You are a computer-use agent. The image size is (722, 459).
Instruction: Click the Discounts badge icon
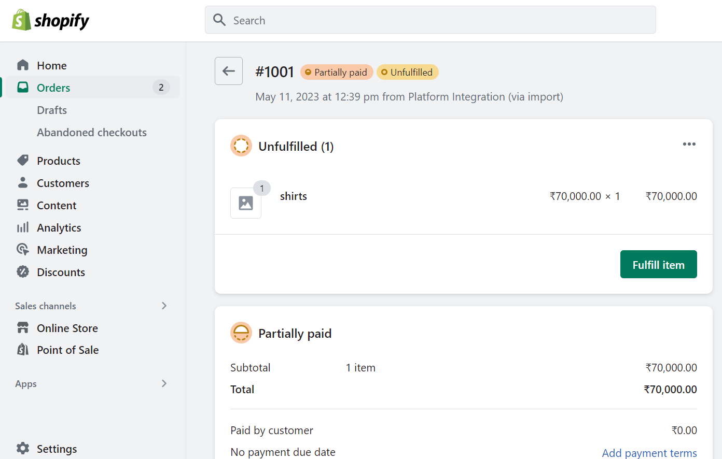click(x=23, y=272)
